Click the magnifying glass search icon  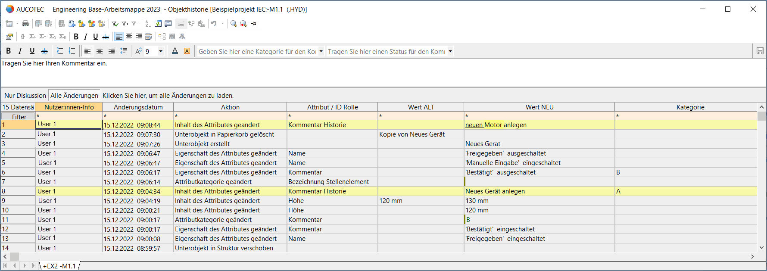tap(234, 24)
